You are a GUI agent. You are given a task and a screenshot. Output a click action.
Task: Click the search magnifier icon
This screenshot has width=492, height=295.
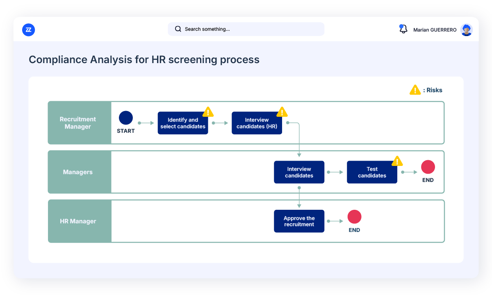tap(178, 29)
